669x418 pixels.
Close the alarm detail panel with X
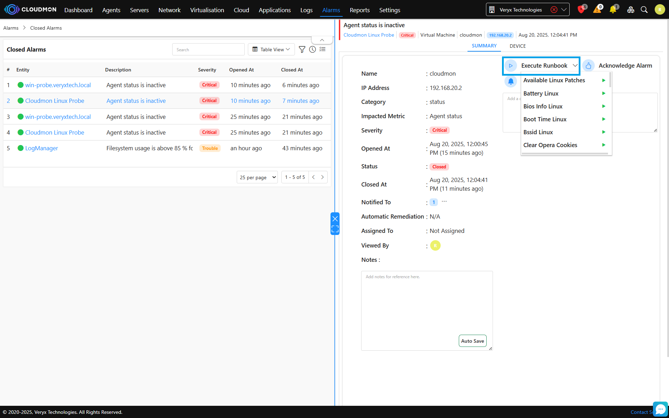[335, 219]
